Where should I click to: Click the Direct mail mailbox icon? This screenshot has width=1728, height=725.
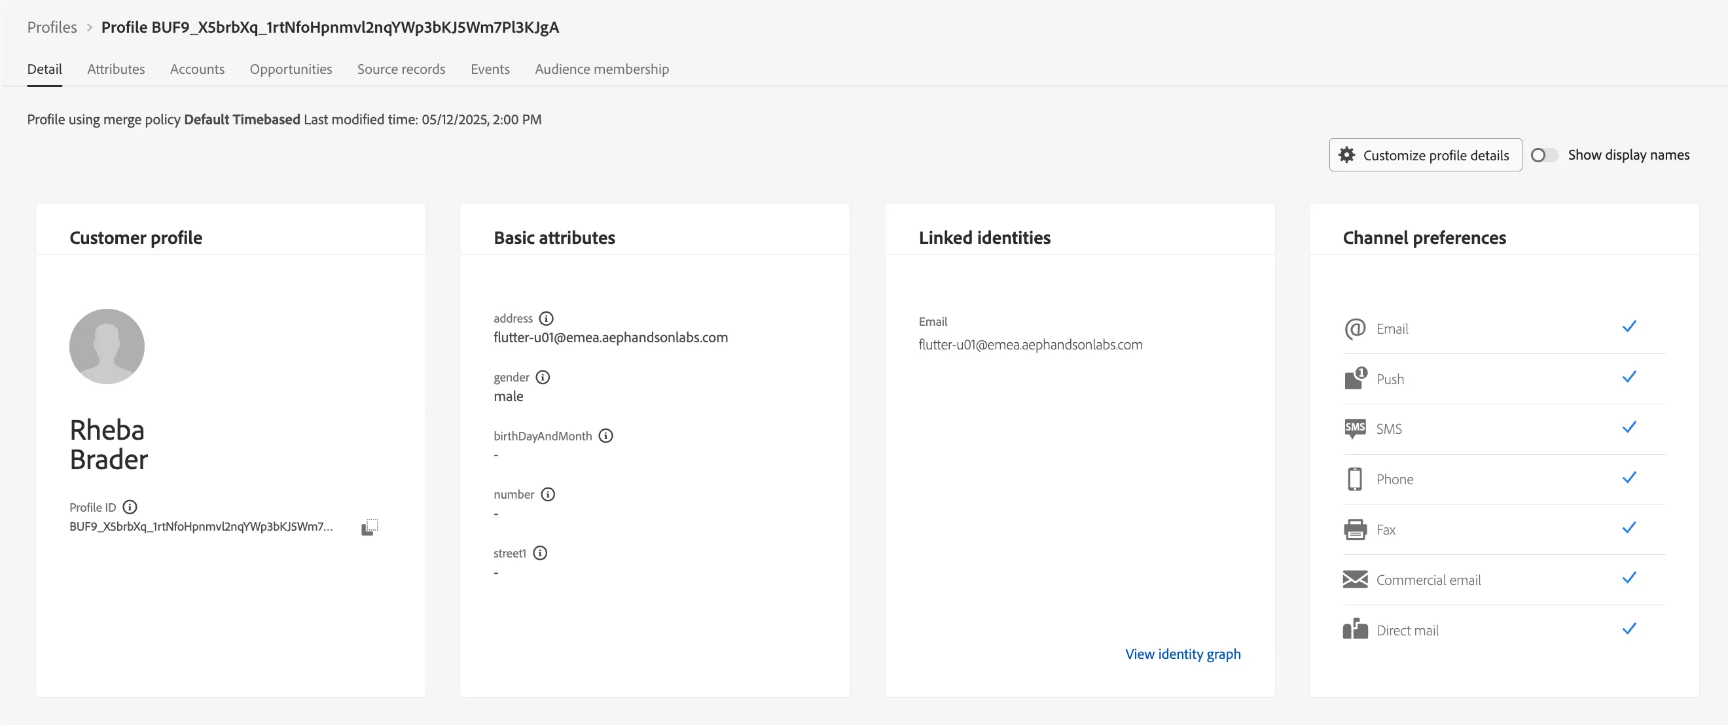click(x=1355, y=629)
